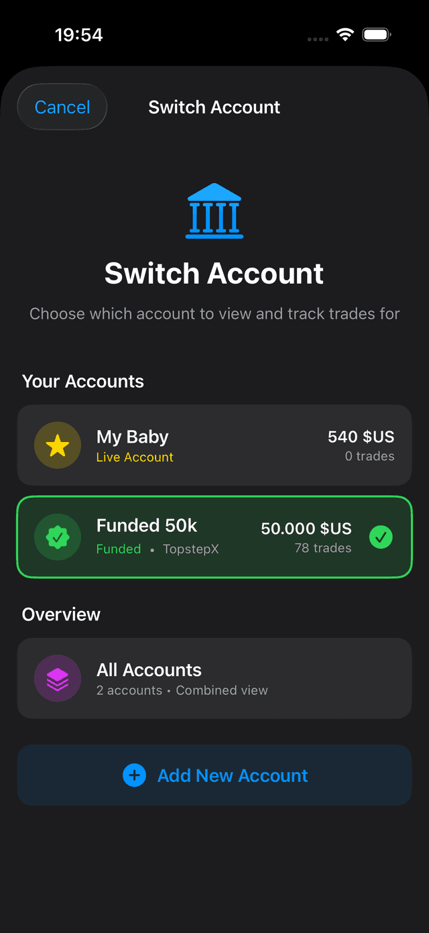Click the blue bank icon above Switch Account
Screen dimensions: 429x933
pos(214,210)
